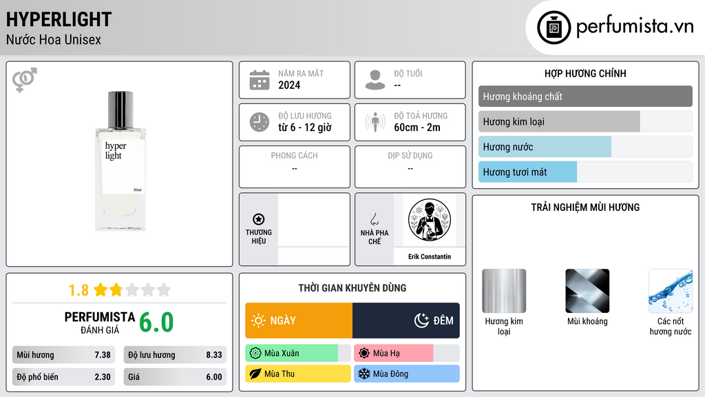Click the spring flower icon
The height and width of the screenshot is (397, 705).
255,353
